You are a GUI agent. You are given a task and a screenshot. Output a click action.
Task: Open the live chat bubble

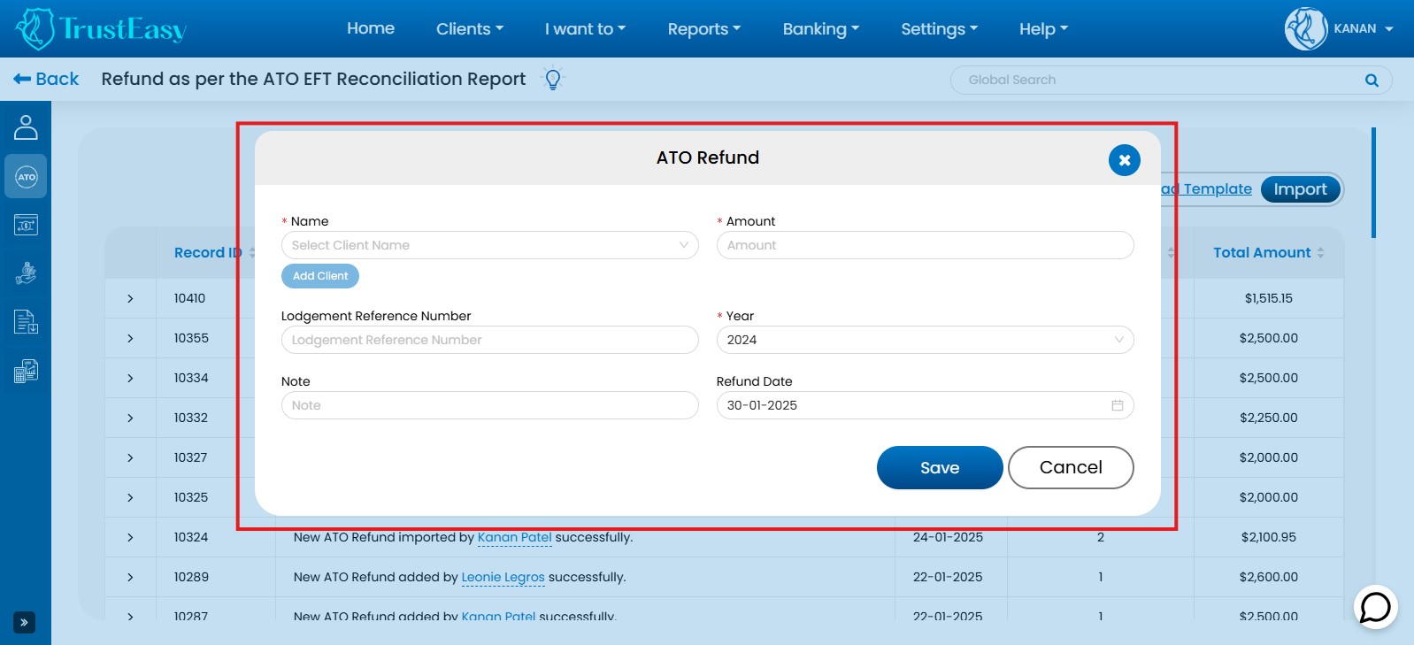(x=1375, y=608)
